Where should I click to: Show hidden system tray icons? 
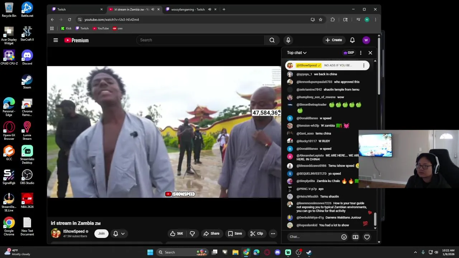tap(415, 252)
